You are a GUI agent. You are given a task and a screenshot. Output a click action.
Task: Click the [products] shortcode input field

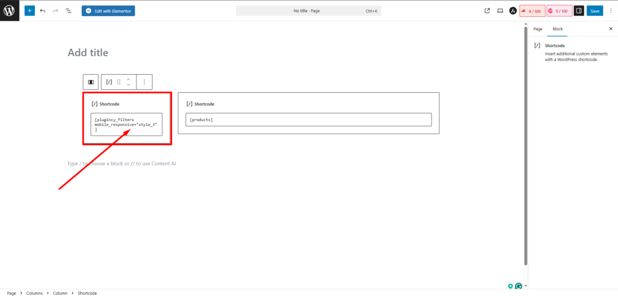click(x=308, y=120)
